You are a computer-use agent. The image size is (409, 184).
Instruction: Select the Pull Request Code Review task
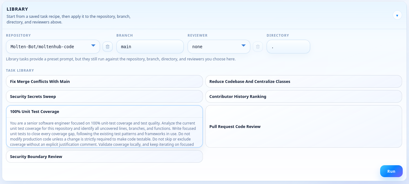coord(304,126)
